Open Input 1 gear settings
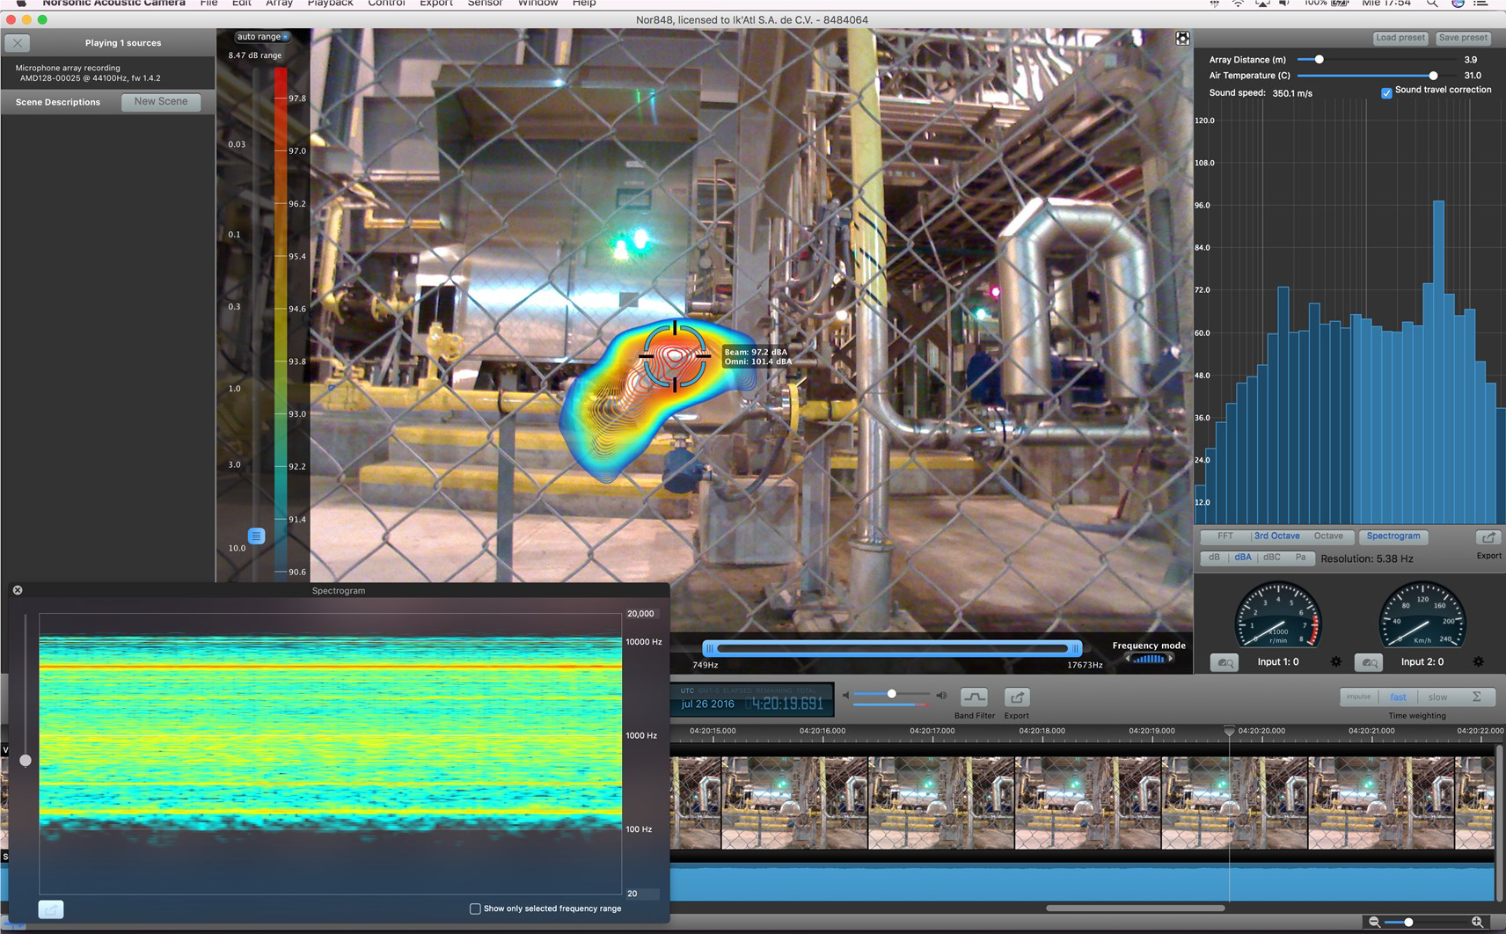 pos(1335,661)
